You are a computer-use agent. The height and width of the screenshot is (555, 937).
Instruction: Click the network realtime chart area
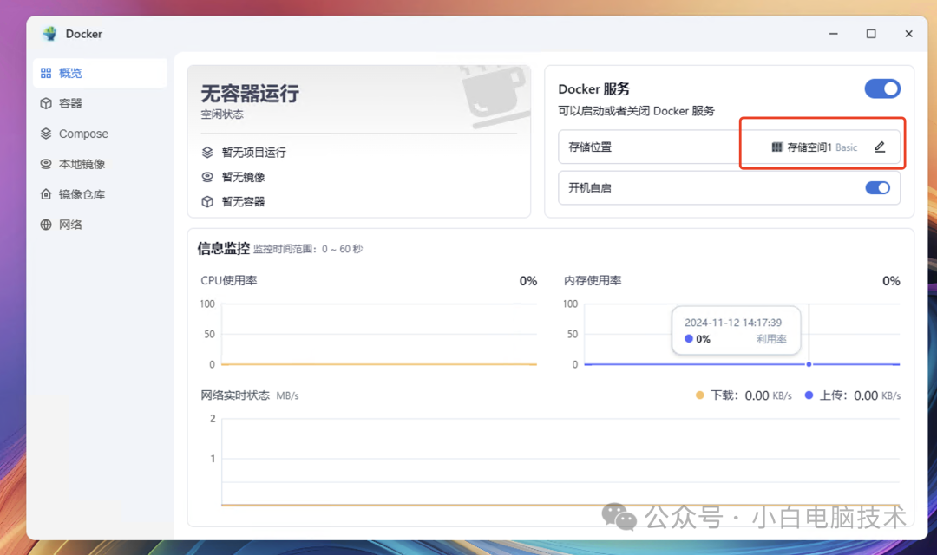tap(560, 462)
